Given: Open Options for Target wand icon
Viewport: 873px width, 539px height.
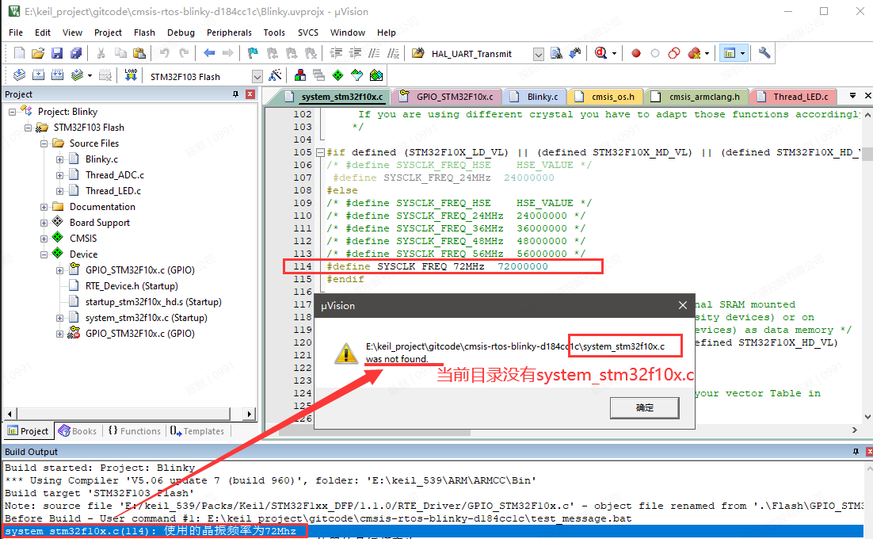Looking at the screenshot, I should 275,76.
